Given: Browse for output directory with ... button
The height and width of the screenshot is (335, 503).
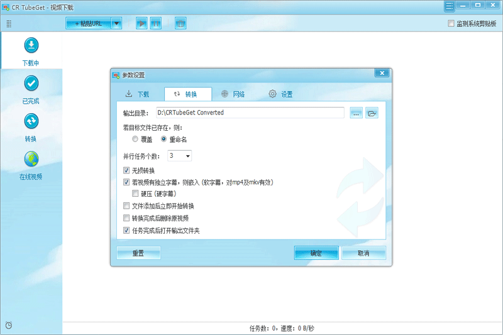Looking at the screenshot, I should tap(356, 113).
